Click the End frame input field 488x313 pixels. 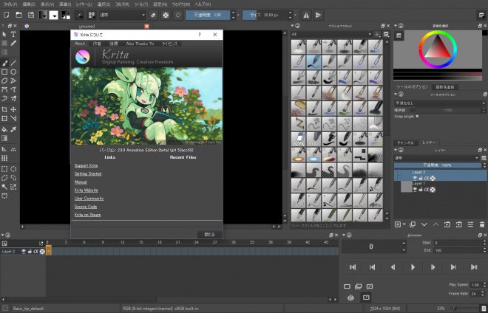tap(457, 250)
